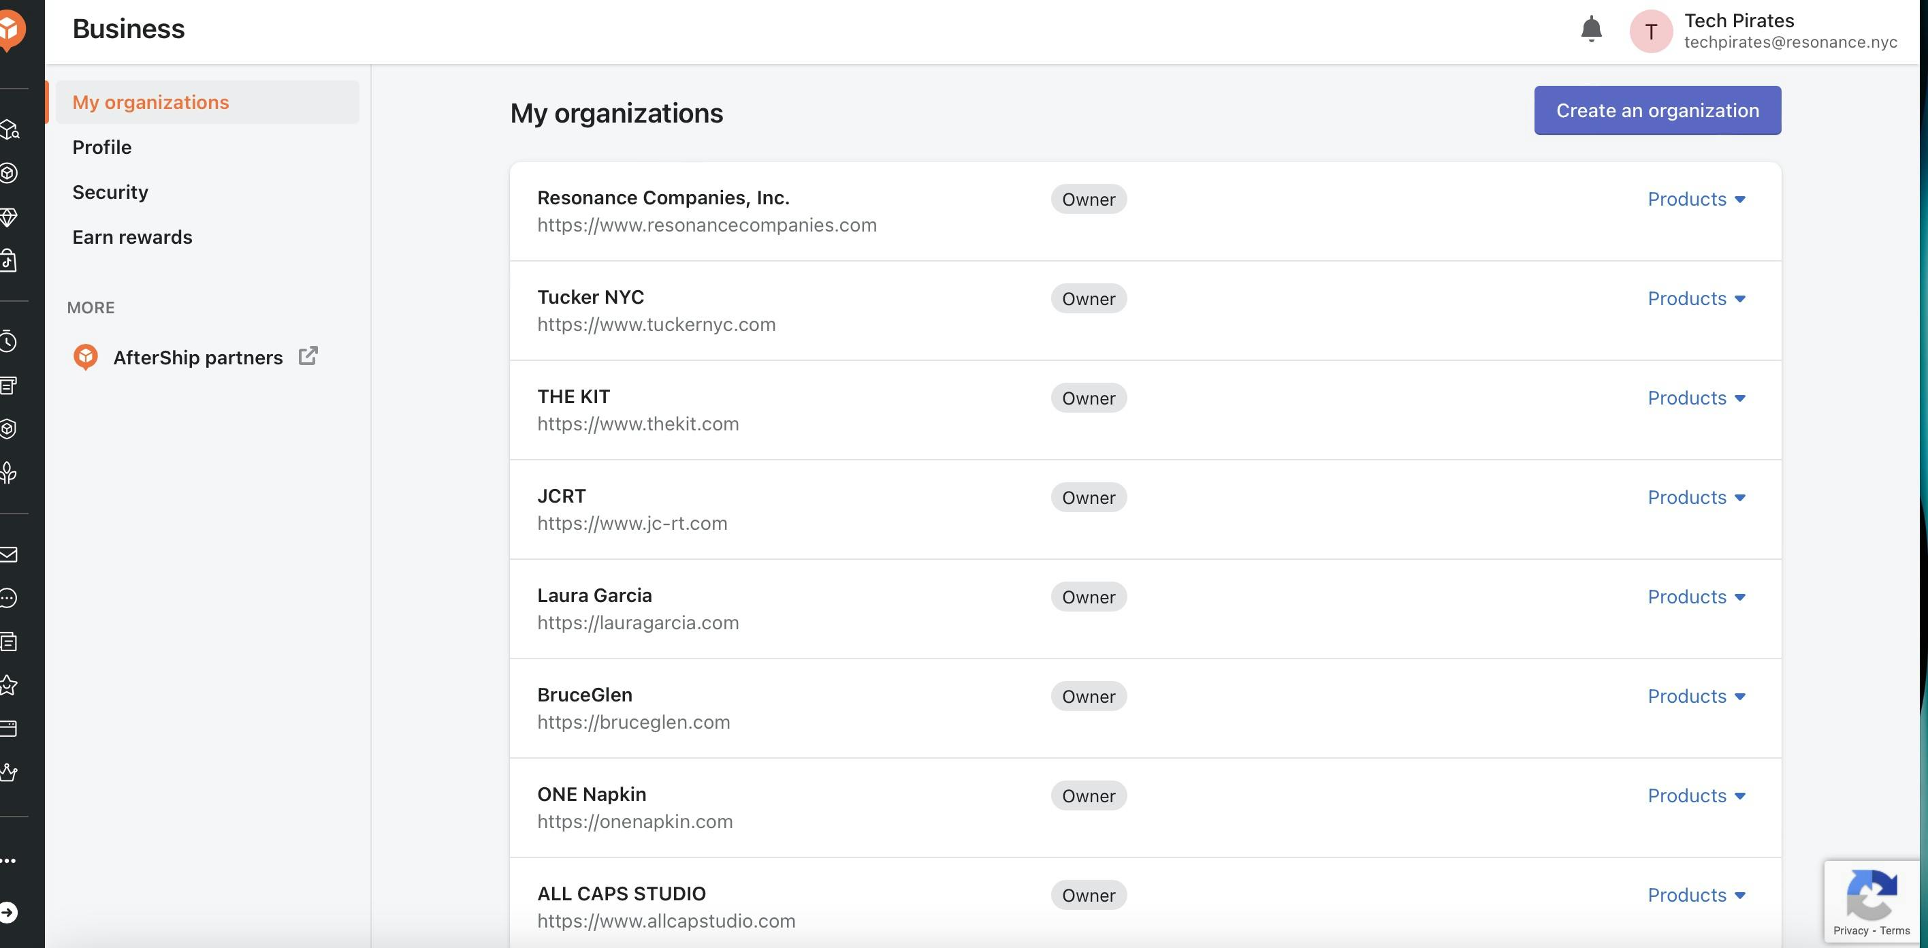Select Earn rewards in the sidebar

point(133,236)
